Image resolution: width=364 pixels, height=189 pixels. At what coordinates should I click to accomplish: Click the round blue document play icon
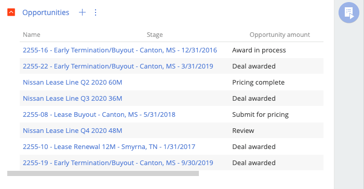pos(348,12)
